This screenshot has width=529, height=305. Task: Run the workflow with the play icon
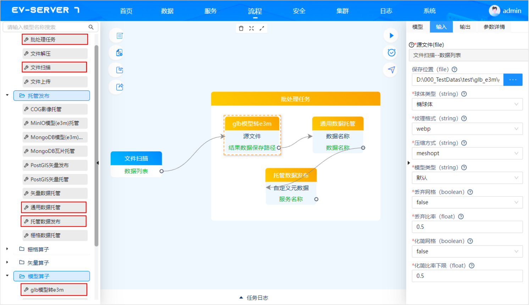click(x=391, y=35)
